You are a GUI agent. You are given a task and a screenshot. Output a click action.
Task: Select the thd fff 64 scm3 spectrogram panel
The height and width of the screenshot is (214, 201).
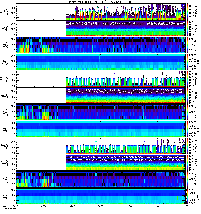(101, 95)
